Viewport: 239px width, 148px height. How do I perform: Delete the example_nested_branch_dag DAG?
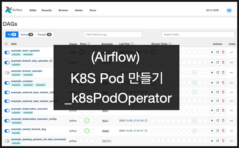click(223, 131)
